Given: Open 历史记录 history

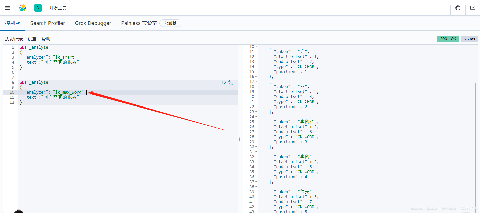Looking at the screenshot, I should (14, 39).
